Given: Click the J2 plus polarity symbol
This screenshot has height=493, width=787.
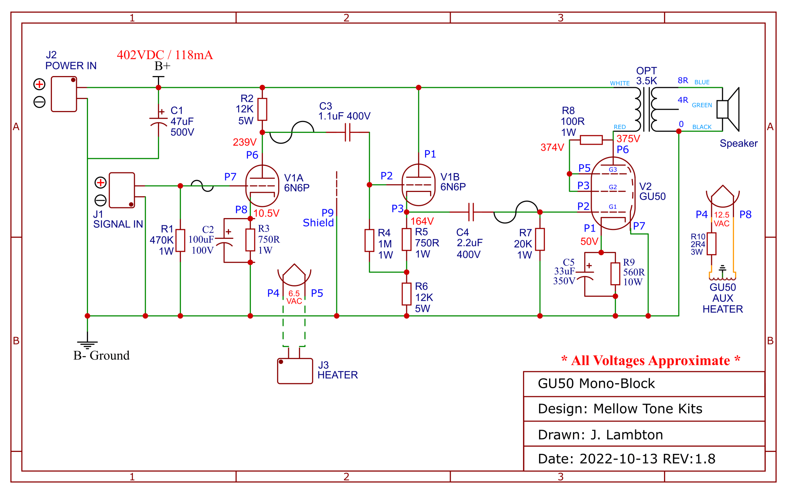Looking at the screenshot, I should click(39, 84).
